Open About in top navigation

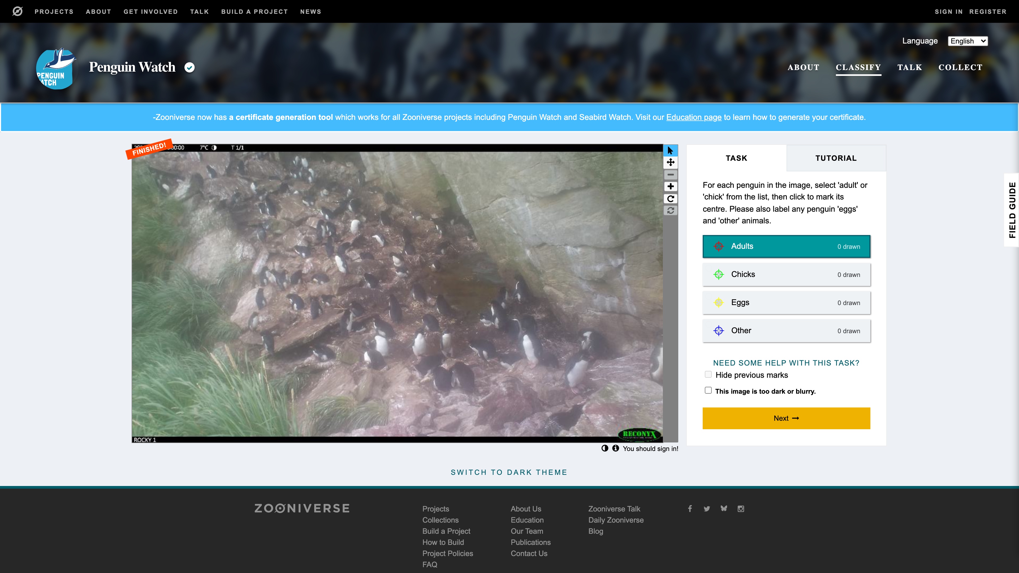pyautogui.click(x=98, y=11)
